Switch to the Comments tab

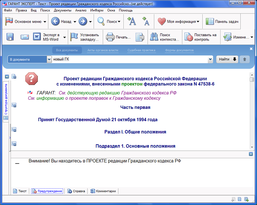point(103,191)
